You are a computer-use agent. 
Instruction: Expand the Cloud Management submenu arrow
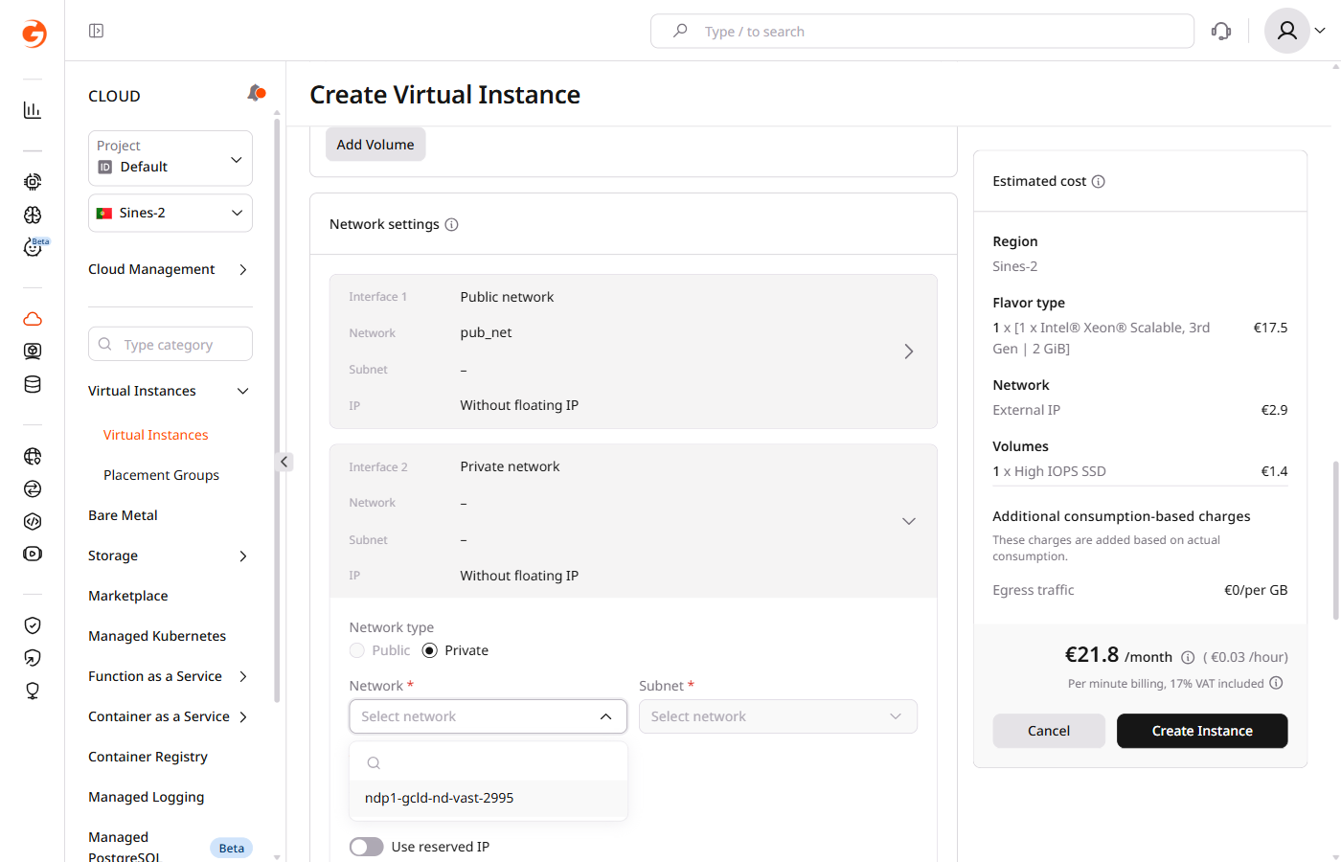243,269
